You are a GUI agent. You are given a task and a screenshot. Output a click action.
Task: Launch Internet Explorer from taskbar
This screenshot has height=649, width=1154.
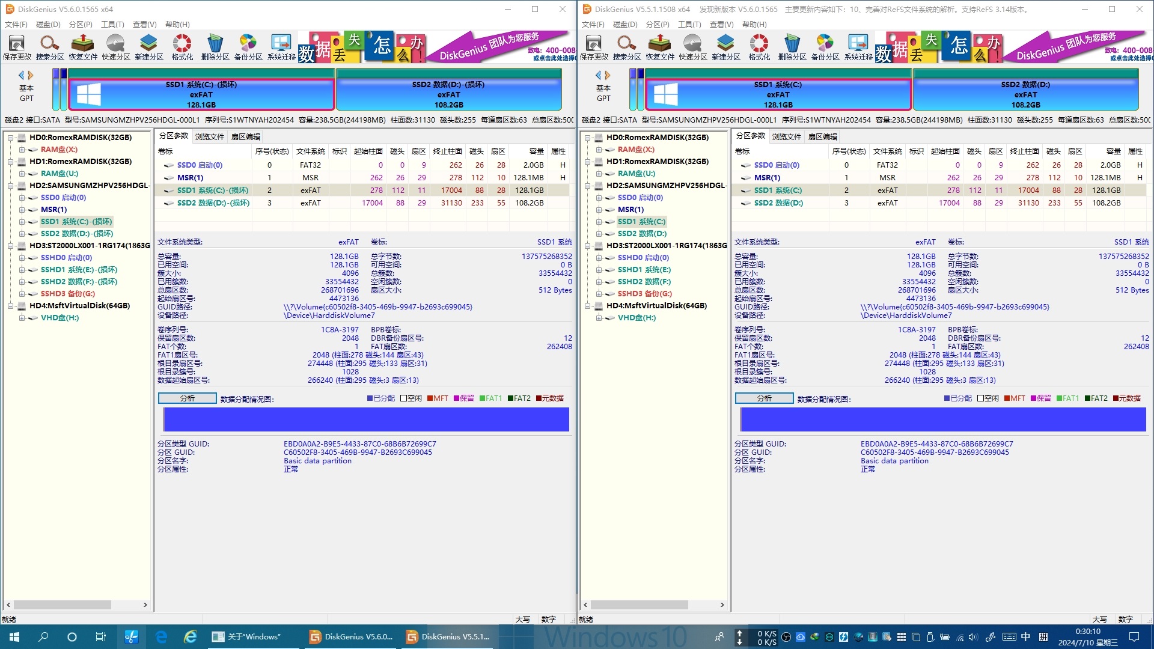click(191, 636)
